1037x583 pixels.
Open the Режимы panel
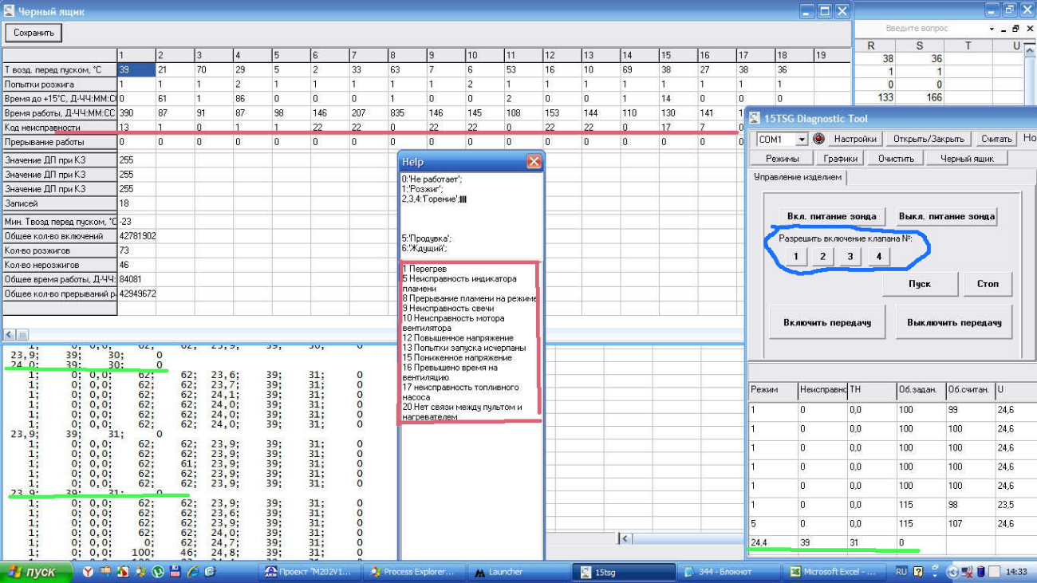point(782,158)
